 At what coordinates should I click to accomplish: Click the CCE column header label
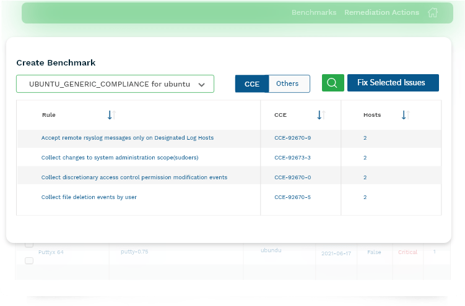[280, 115]
